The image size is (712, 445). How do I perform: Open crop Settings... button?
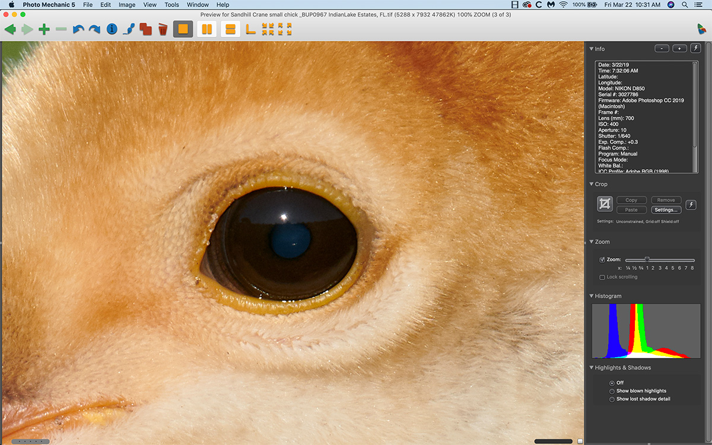666,210
